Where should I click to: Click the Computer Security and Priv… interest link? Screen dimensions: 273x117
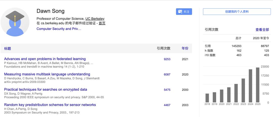click(x=59, y=29)
